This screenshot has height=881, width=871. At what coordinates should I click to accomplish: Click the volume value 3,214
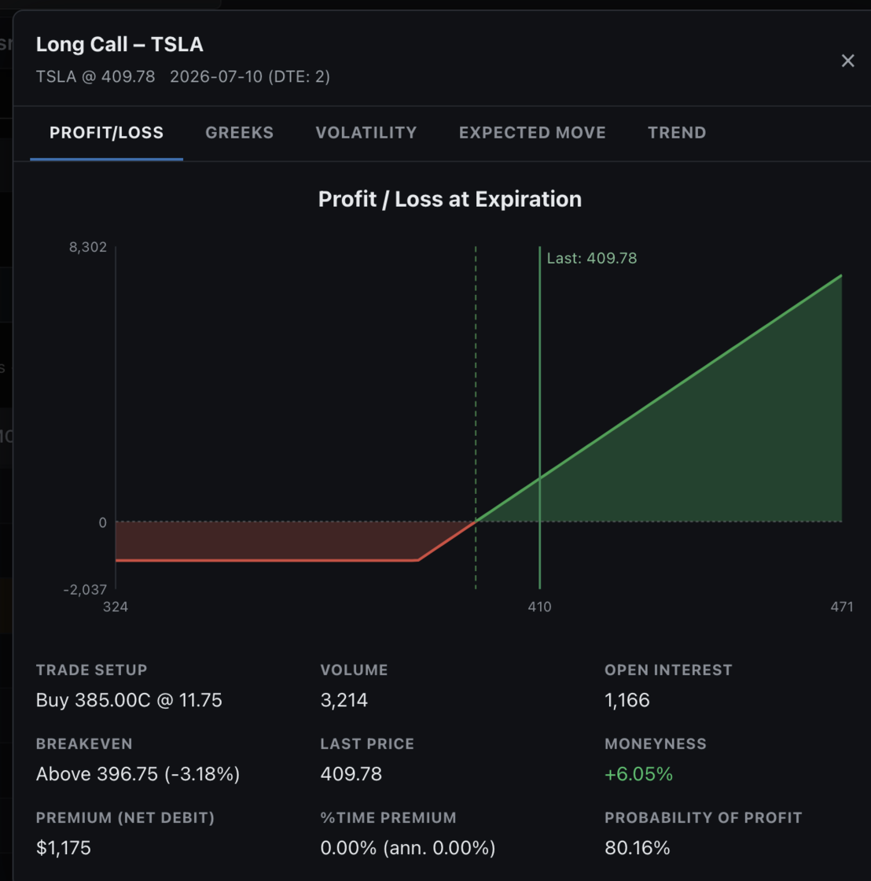[344, 700]
